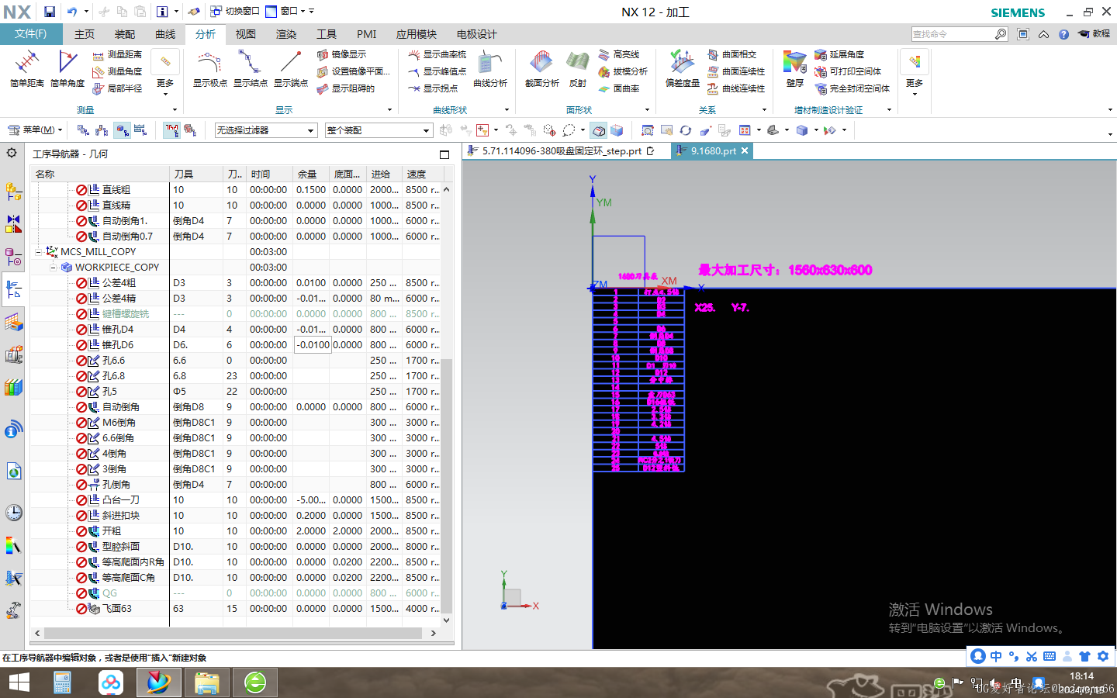The height and width of the screenshot is (698, 1117).
Task: Select the 简单角度 measure tool
Action: point(67,69)
